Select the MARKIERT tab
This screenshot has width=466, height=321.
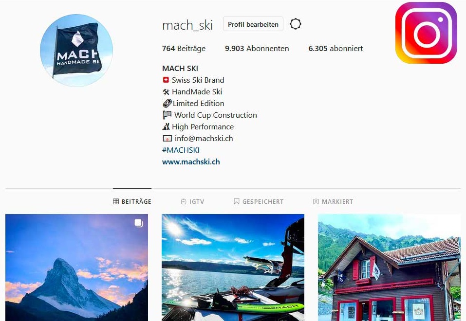(333, 202)
